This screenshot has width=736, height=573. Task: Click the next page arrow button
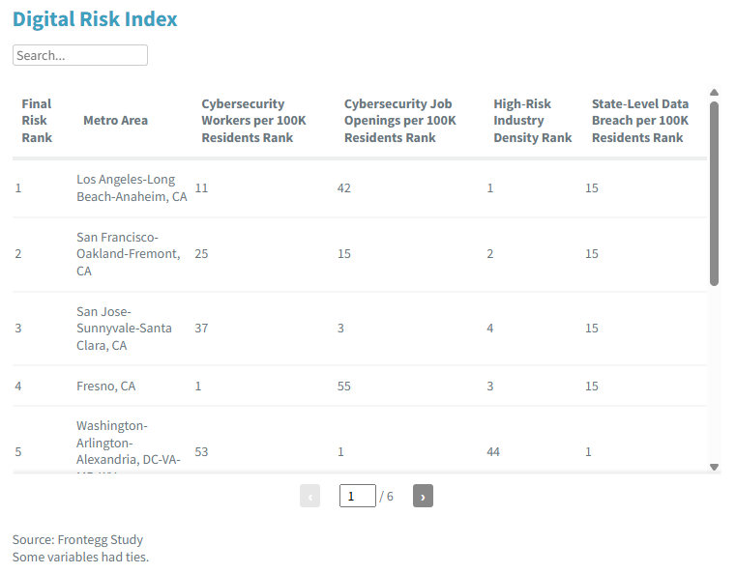point(423,496)
